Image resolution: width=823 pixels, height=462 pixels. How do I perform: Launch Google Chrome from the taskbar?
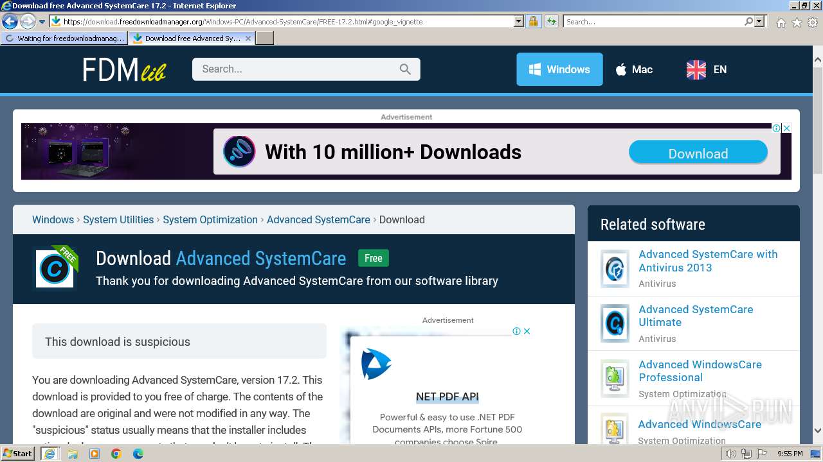click(x=116, y=454)
